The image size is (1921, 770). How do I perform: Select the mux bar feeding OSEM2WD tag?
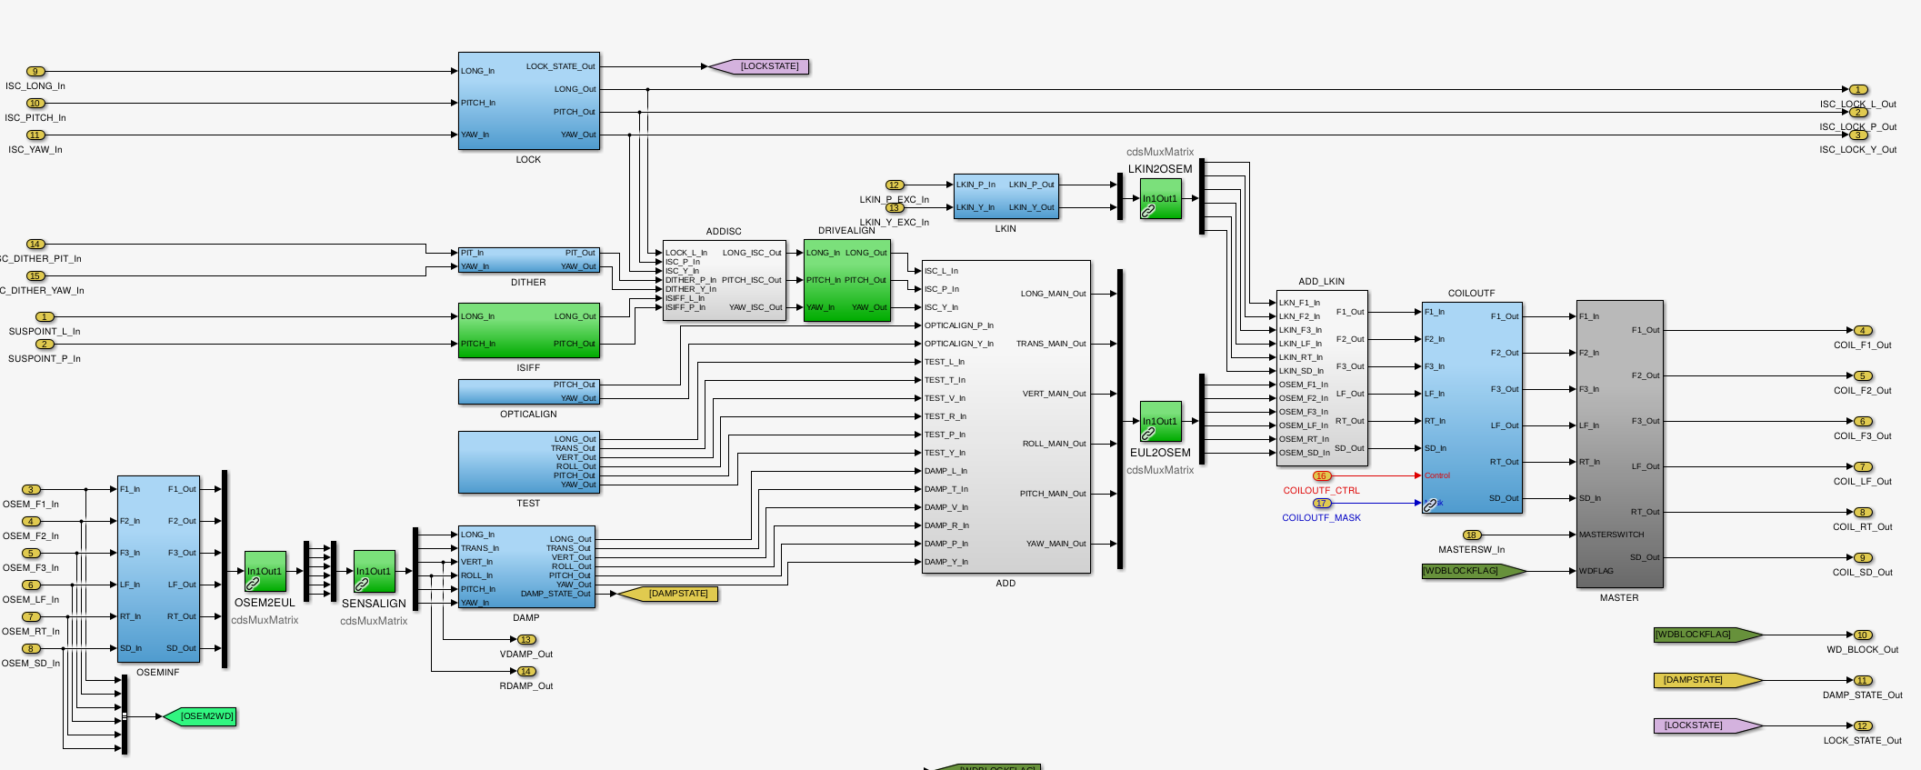click(125, 715)
